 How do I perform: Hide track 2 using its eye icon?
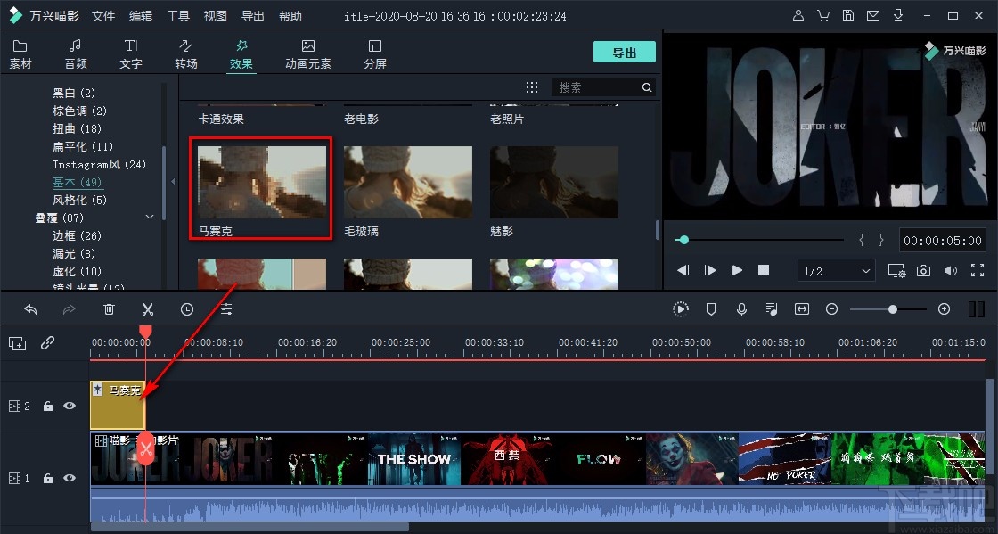pyautogui.click(x=69, y=406)
